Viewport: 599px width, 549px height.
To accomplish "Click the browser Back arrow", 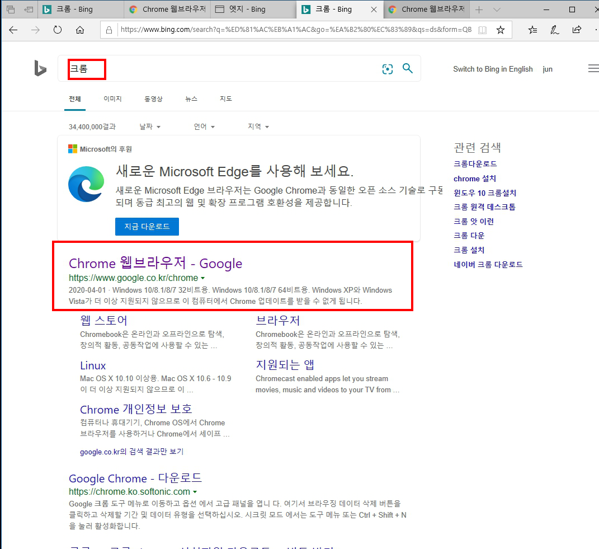I will coord(13,30).
